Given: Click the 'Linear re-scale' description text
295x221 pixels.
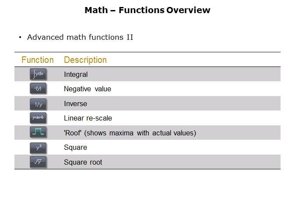Looking at the screenshot, I should pos(88,118).
